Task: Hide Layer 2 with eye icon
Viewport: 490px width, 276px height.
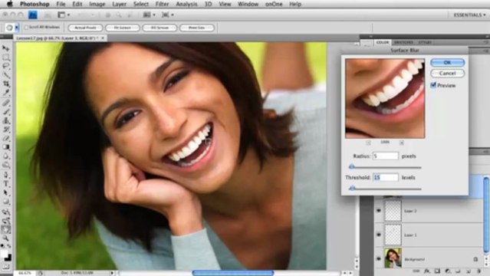Action: pyautogui.click(x=379, y=211)
